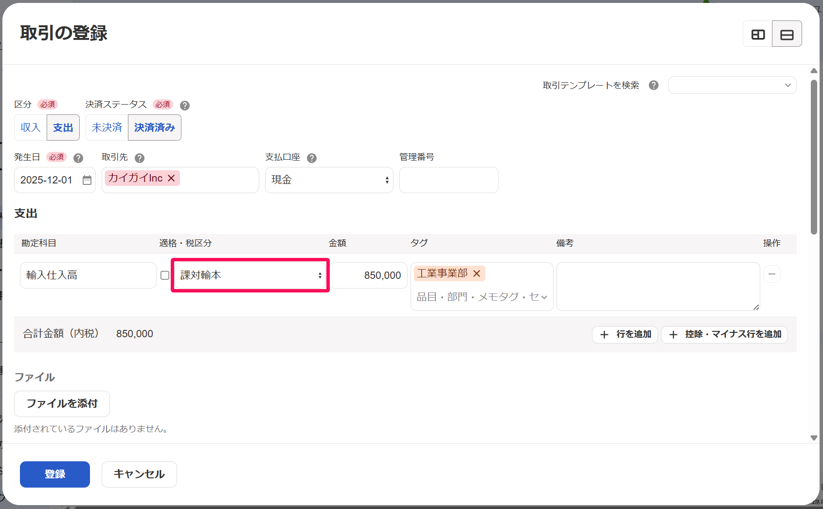The image size is (823, 509).
Task: Select the 支出 option
Action: (x=63, y=127)
